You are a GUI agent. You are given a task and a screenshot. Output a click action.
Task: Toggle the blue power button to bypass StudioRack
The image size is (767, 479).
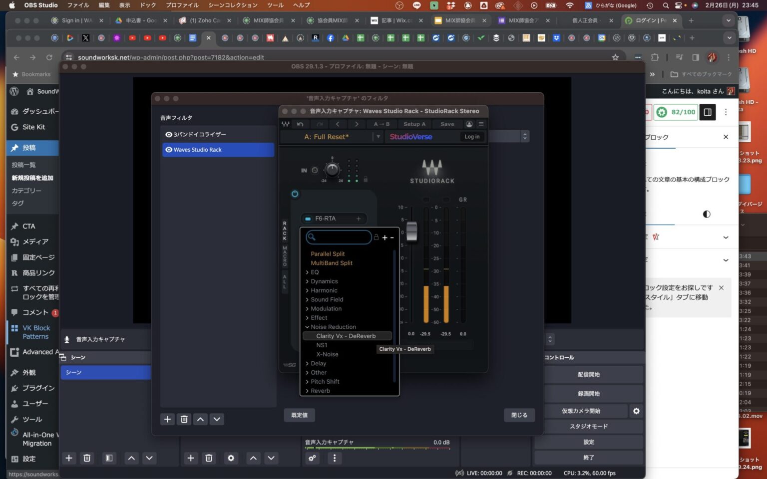tap(295, 194)
